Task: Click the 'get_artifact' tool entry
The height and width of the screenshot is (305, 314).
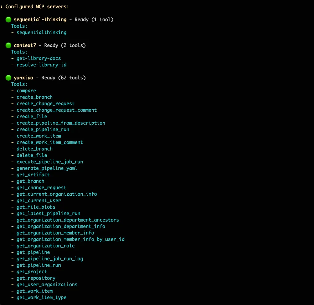Action: pos(33,175)
